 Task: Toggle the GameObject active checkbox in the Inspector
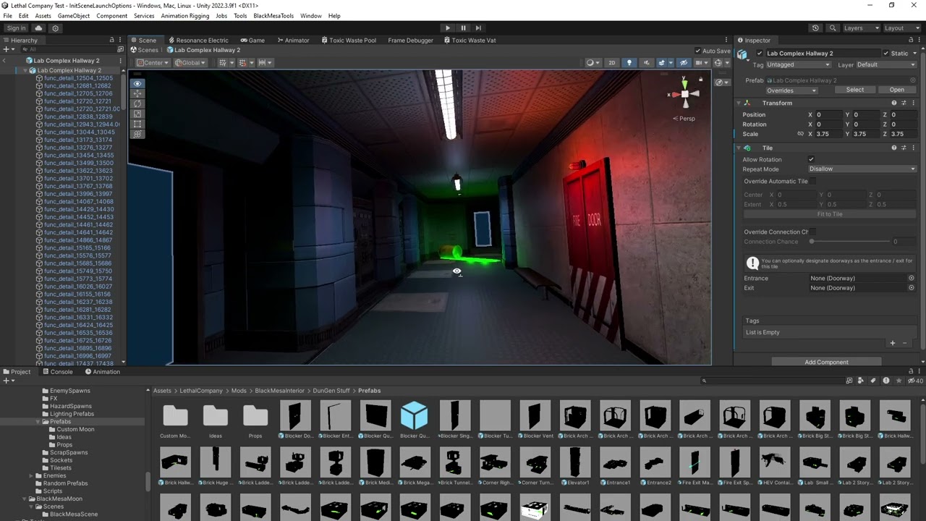(760, 54)
